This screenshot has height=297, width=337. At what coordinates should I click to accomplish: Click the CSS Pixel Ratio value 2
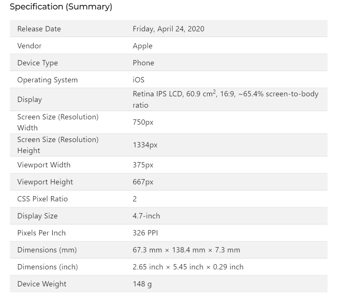point(135,199)
